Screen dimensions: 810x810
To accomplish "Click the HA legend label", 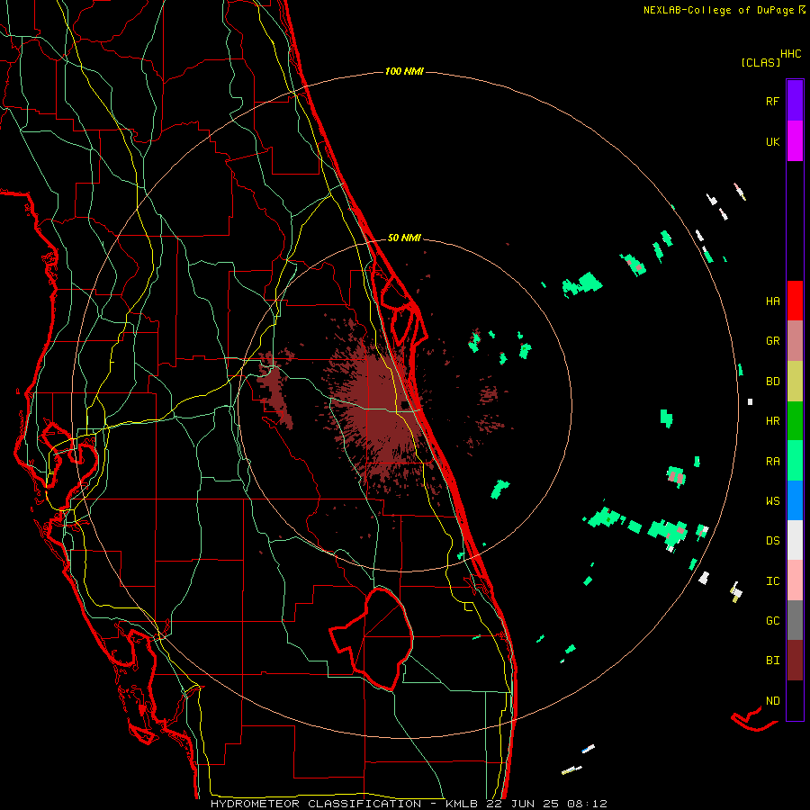I will 772,301.
